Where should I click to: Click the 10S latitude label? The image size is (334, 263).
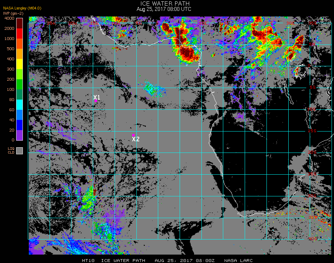coord(311,109)
